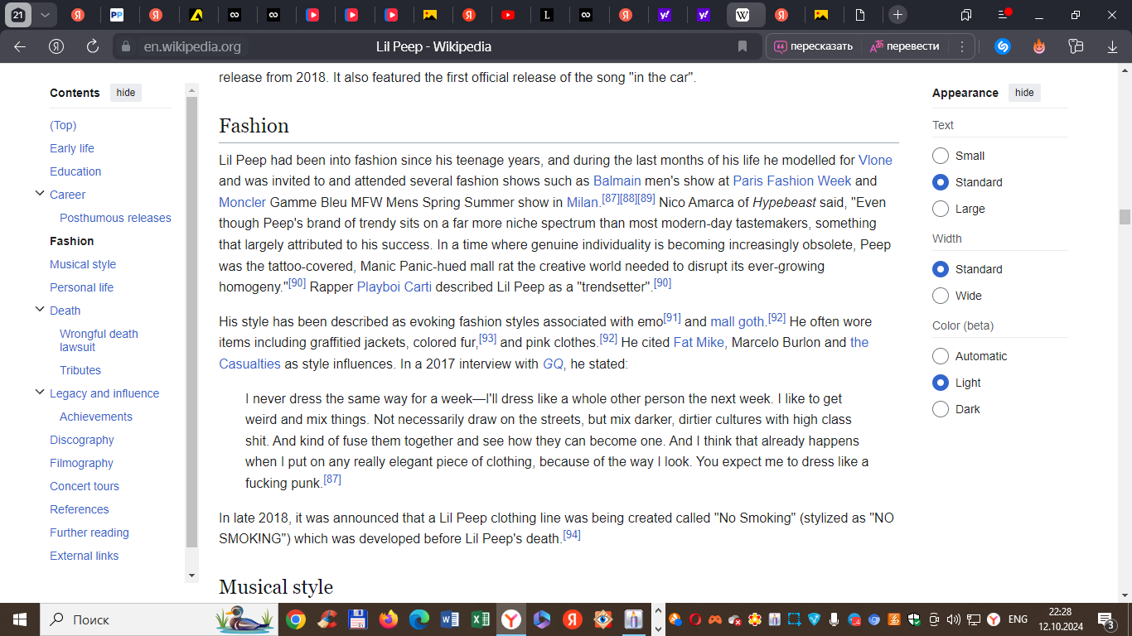The width and height of the screenshot is (1132, 636).
Task: Open the notification center icon
Action: pos(1105,619)
